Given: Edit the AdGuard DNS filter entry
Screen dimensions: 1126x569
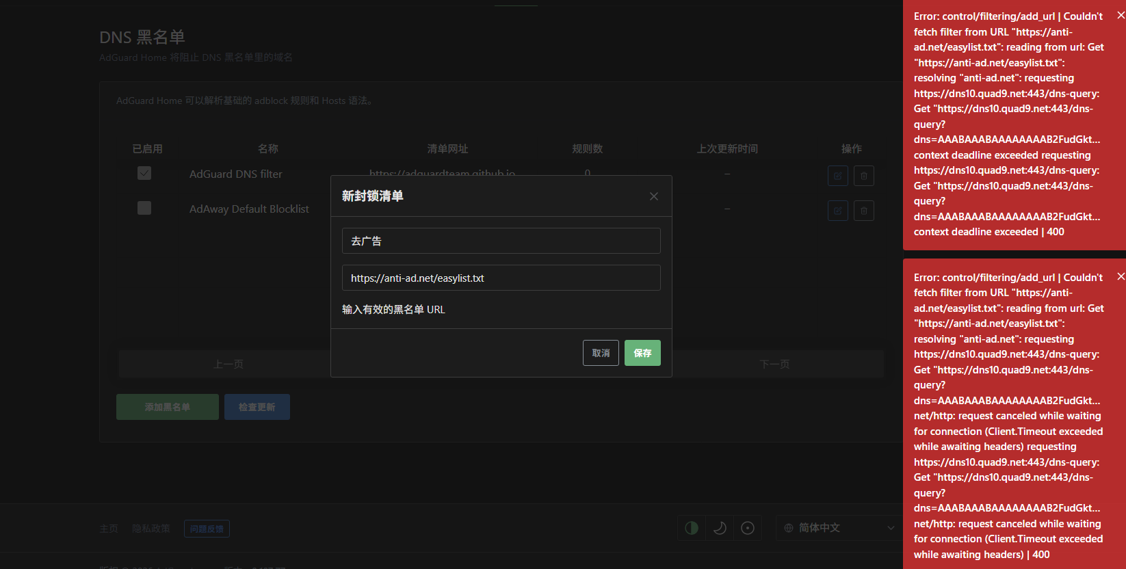Looking at the screenshot, I should point(838,176).
